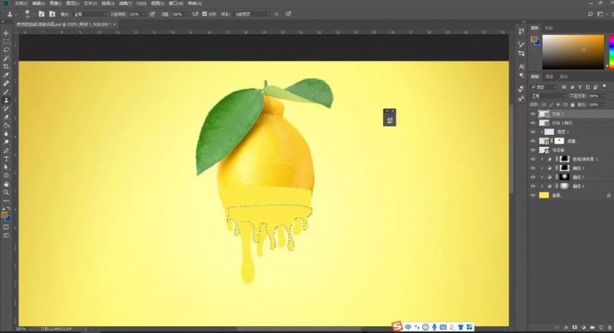The height and width of the screenshot is (333, 614).
Task: Select the Clone Stamp tool
Action: 6,101
